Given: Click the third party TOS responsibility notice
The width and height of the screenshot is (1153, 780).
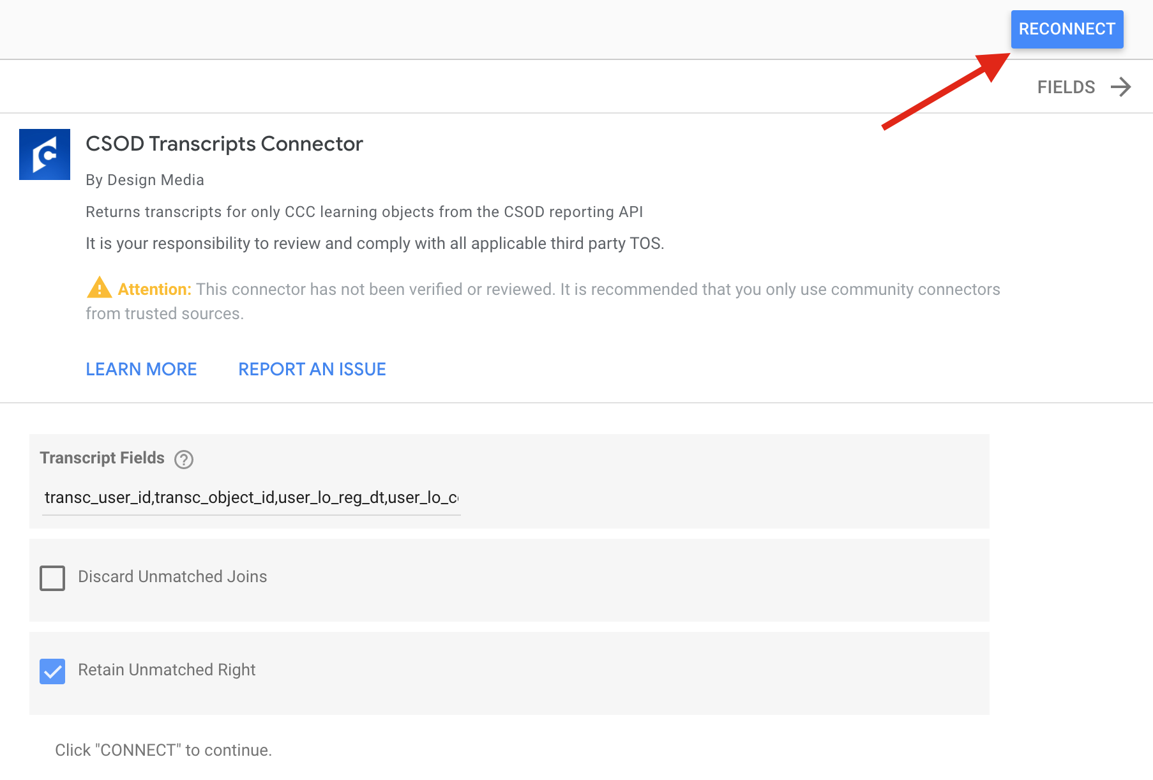Looking at the screenshot, I should (x=375, y=243).
